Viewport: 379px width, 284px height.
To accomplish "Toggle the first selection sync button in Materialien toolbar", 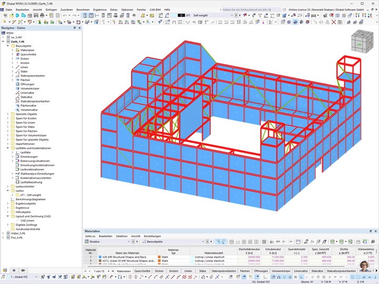I will (218, 241).
